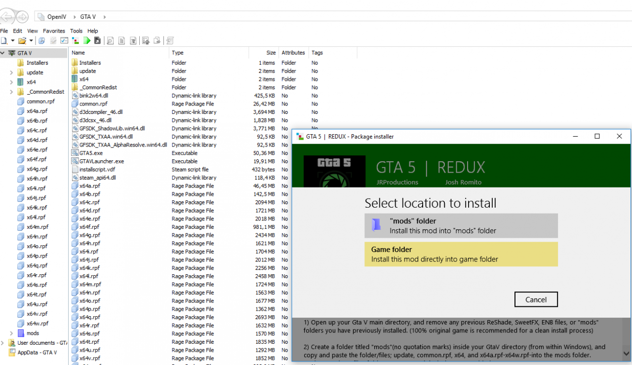This screenshot has width=632, height=365.
Task: Select steam_api64.dll in file list
Action: (97, 178)
